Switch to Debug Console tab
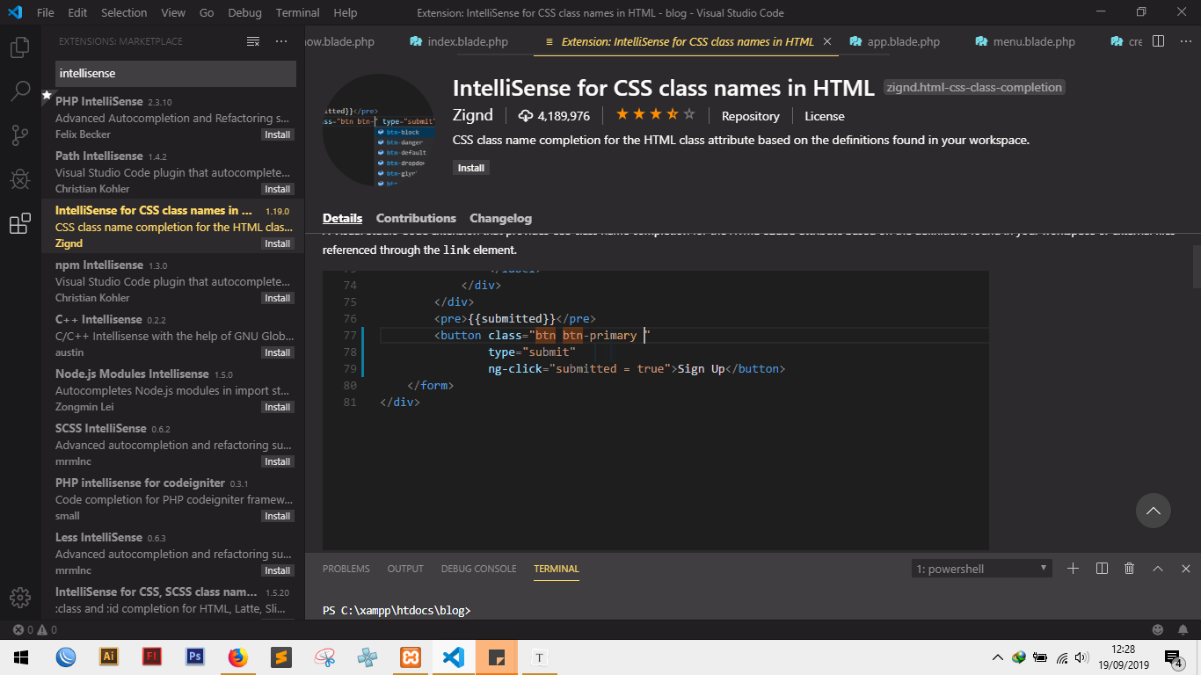1201x675 pixels. (x=478, y=569)
